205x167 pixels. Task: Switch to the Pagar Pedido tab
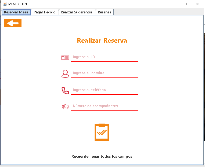[x=44, y=12]
